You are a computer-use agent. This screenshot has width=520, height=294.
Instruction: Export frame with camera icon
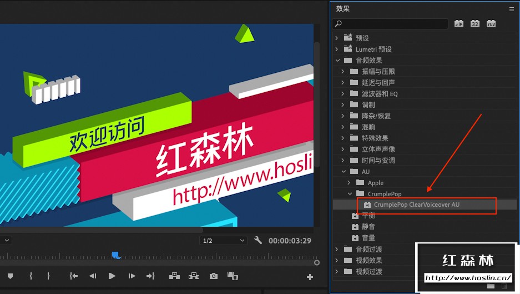pos(214,276)
